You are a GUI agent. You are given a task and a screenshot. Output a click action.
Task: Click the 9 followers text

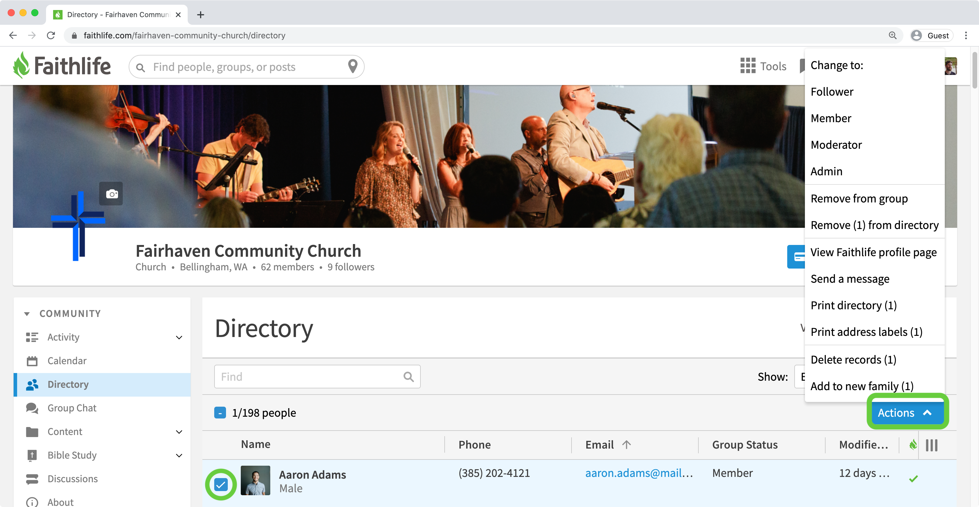point(351,267)
